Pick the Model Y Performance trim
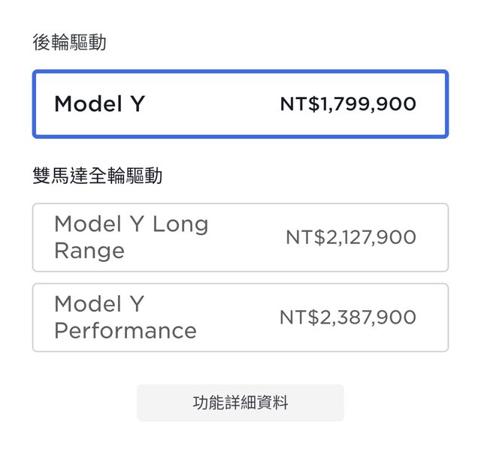 pyautogui.click(x=240, y=317)
